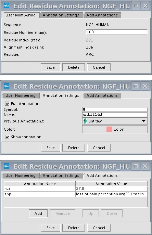Switch to User Numbering tab in middle window

pyautogui.click(x=21, y=96)
